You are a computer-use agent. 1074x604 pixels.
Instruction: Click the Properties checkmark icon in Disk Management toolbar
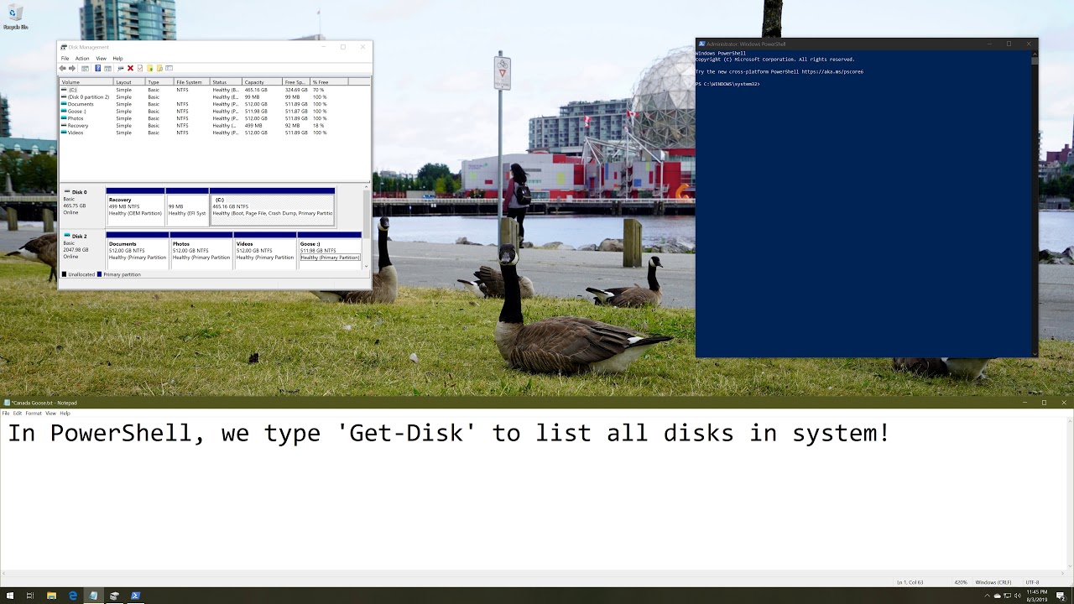click(x=140, y=68)
